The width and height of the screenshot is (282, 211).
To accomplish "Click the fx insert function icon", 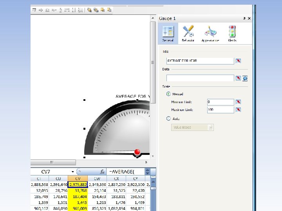I will point(102,172).
